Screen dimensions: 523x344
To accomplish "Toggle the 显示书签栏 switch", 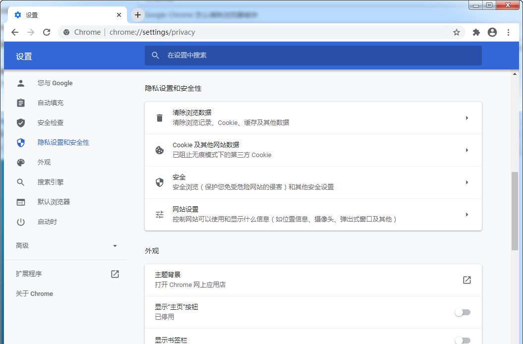I will tap(463, 340).
